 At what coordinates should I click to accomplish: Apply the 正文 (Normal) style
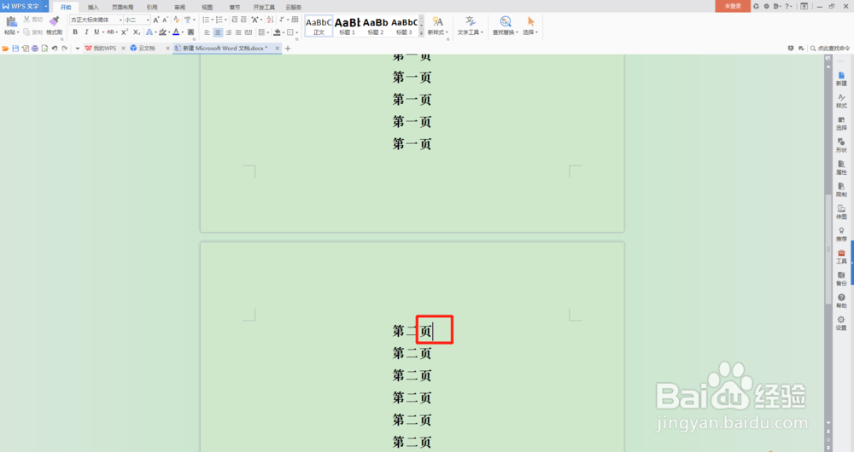coord(319,26)
